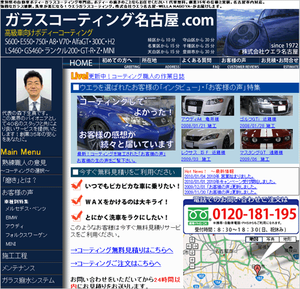Click the map pan left arrow
Screen dimensions: 300x289
click(x=188, y=246)
